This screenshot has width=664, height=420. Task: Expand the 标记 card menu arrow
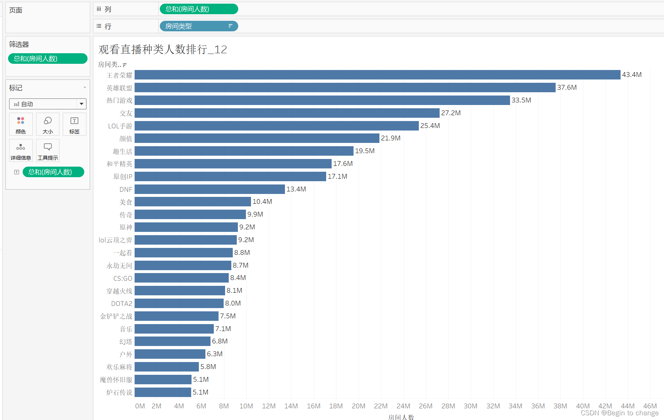click(85, 87)
